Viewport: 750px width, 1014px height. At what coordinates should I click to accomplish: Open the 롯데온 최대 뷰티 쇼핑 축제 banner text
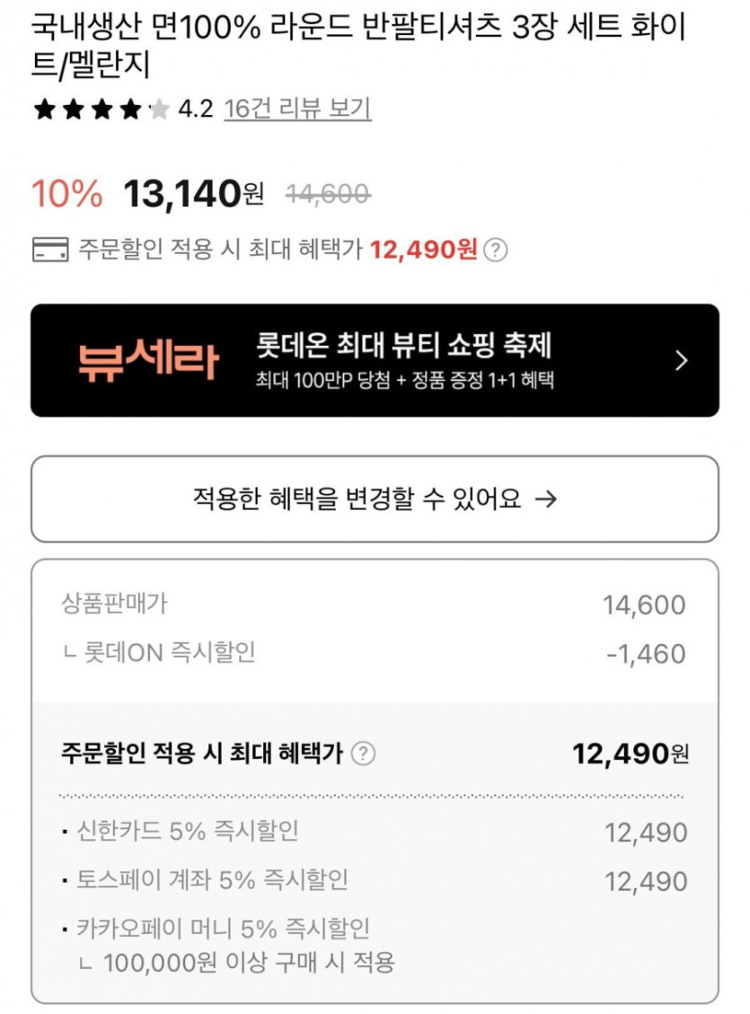[403, 345]
